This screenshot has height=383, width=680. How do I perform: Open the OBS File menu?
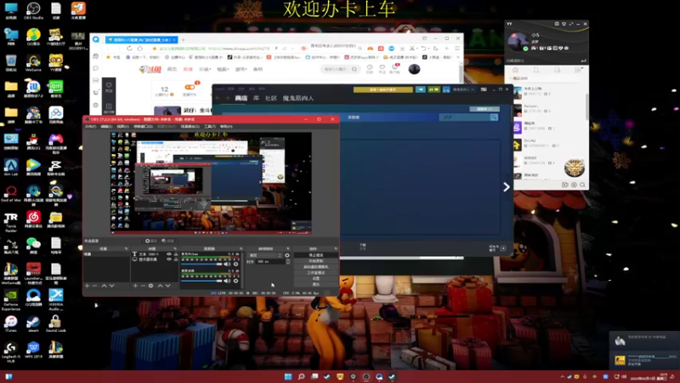[x=90, y=126]
